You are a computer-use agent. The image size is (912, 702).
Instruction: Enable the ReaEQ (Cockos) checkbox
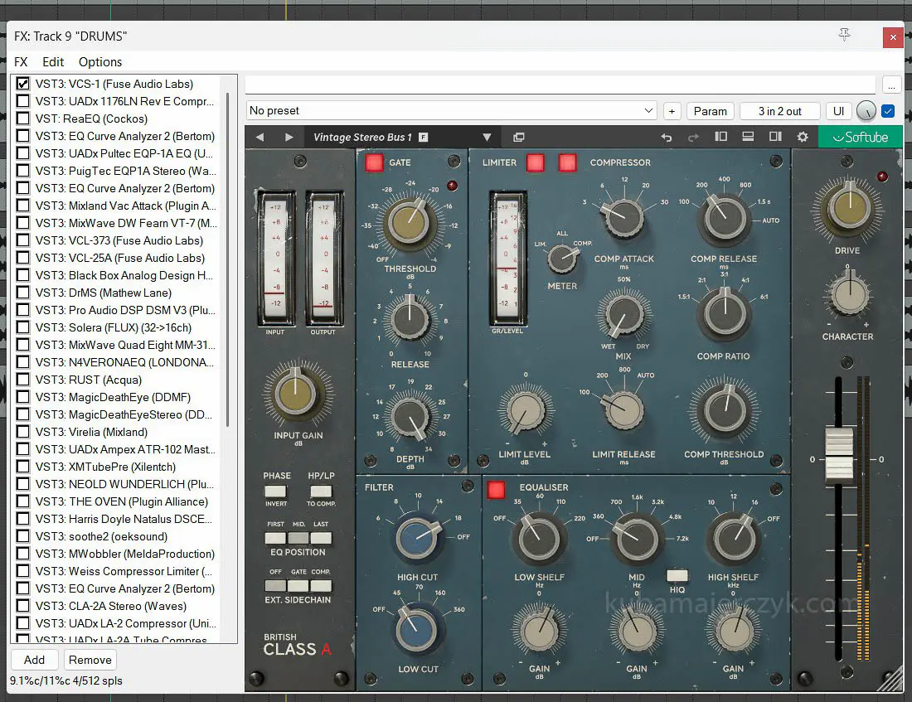[x=23, y=119]
